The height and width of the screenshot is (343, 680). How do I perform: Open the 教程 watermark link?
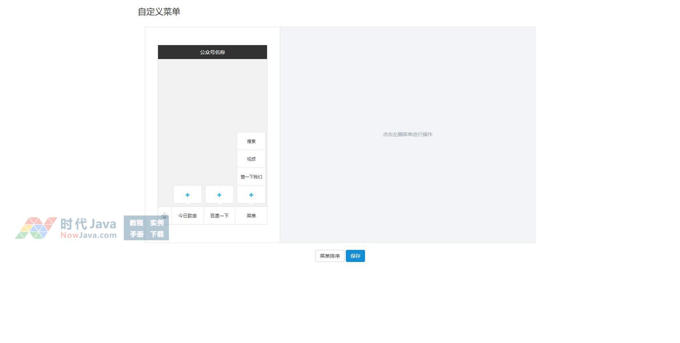pos(136,223)
